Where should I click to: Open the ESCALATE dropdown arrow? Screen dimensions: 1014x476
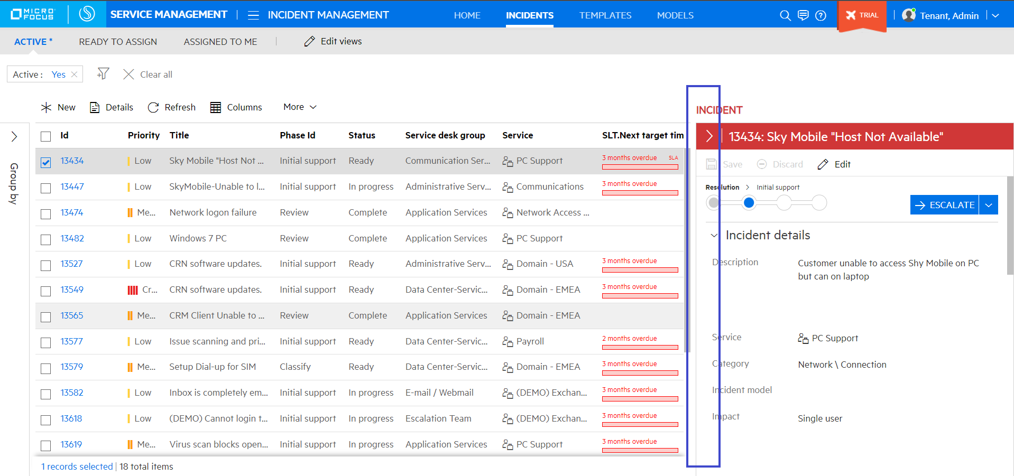988,204
